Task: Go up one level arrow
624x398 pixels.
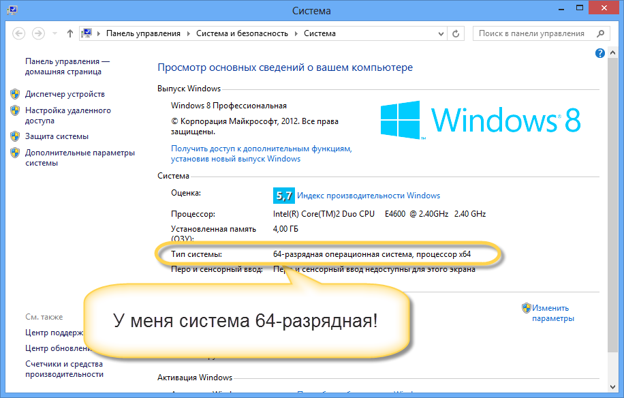Action: tap(70, 33)
